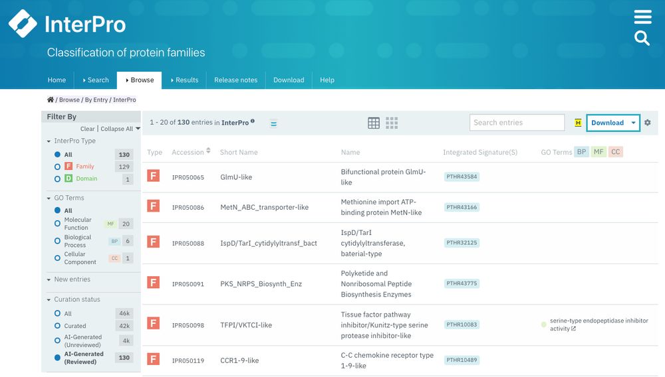
Task: Select AI-Generated (Reviewed) radio button
Action: tap(57, 358)
